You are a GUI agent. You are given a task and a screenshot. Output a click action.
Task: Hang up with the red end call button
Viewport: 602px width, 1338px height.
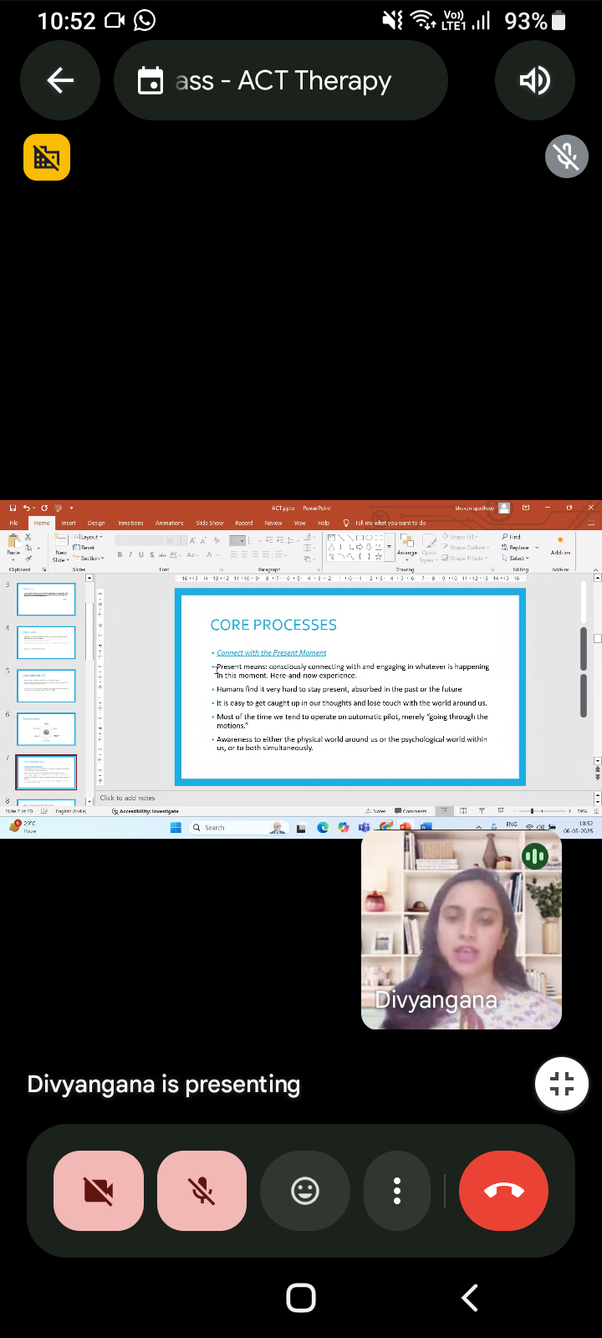click(503, 1190)
